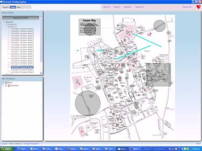This screenshot has width=202, height=151.
Task: Expand the first Loop node
Action: click(x=7, y=24)
